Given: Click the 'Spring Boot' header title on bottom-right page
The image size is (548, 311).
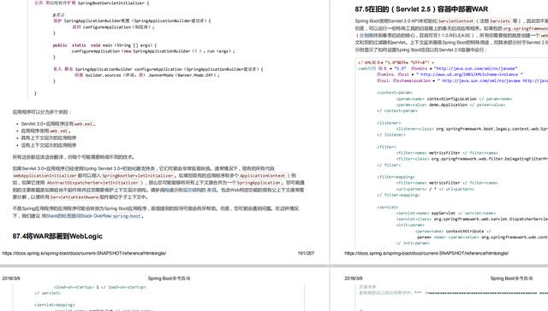Looking at the screenshot, I should click(511, 279).
